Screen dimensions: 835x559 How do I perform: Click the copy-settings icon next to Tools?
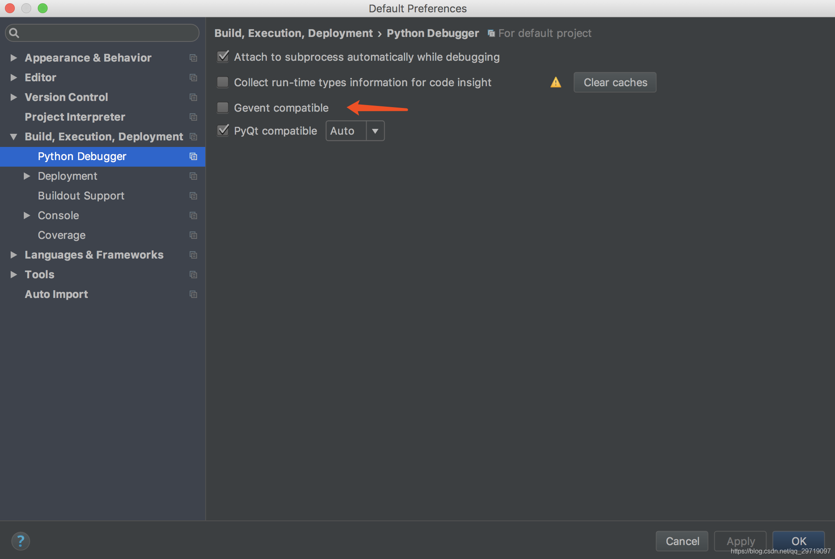point(193,275)
